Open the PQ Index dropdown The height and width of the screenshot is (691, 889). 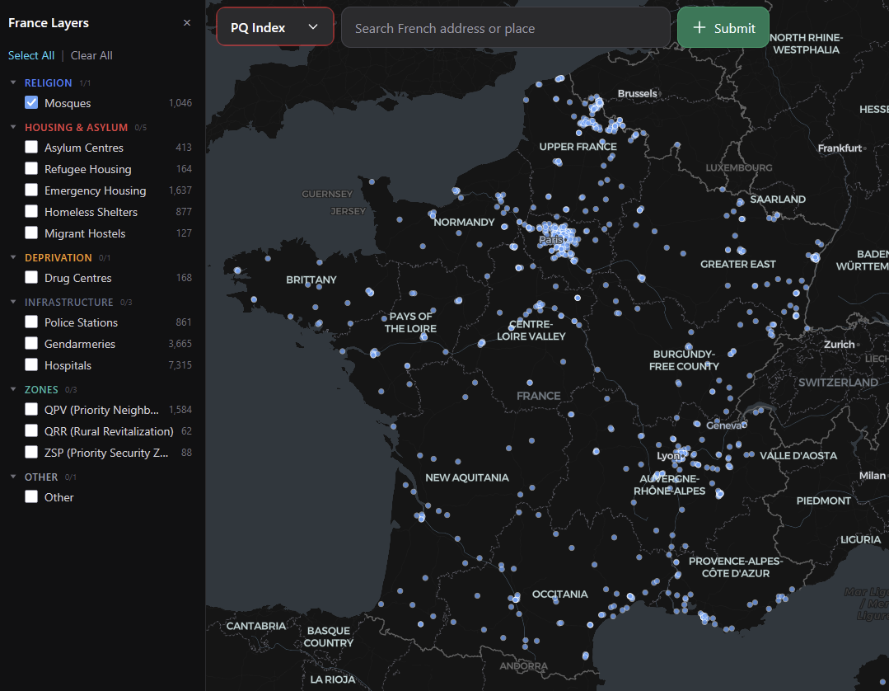(x=275, y=27)
